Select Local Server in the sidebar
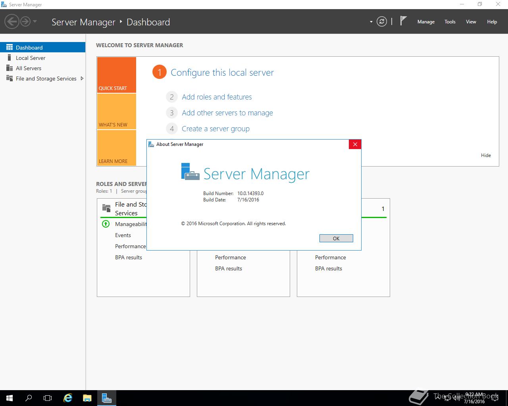 (x=42, y=58)
